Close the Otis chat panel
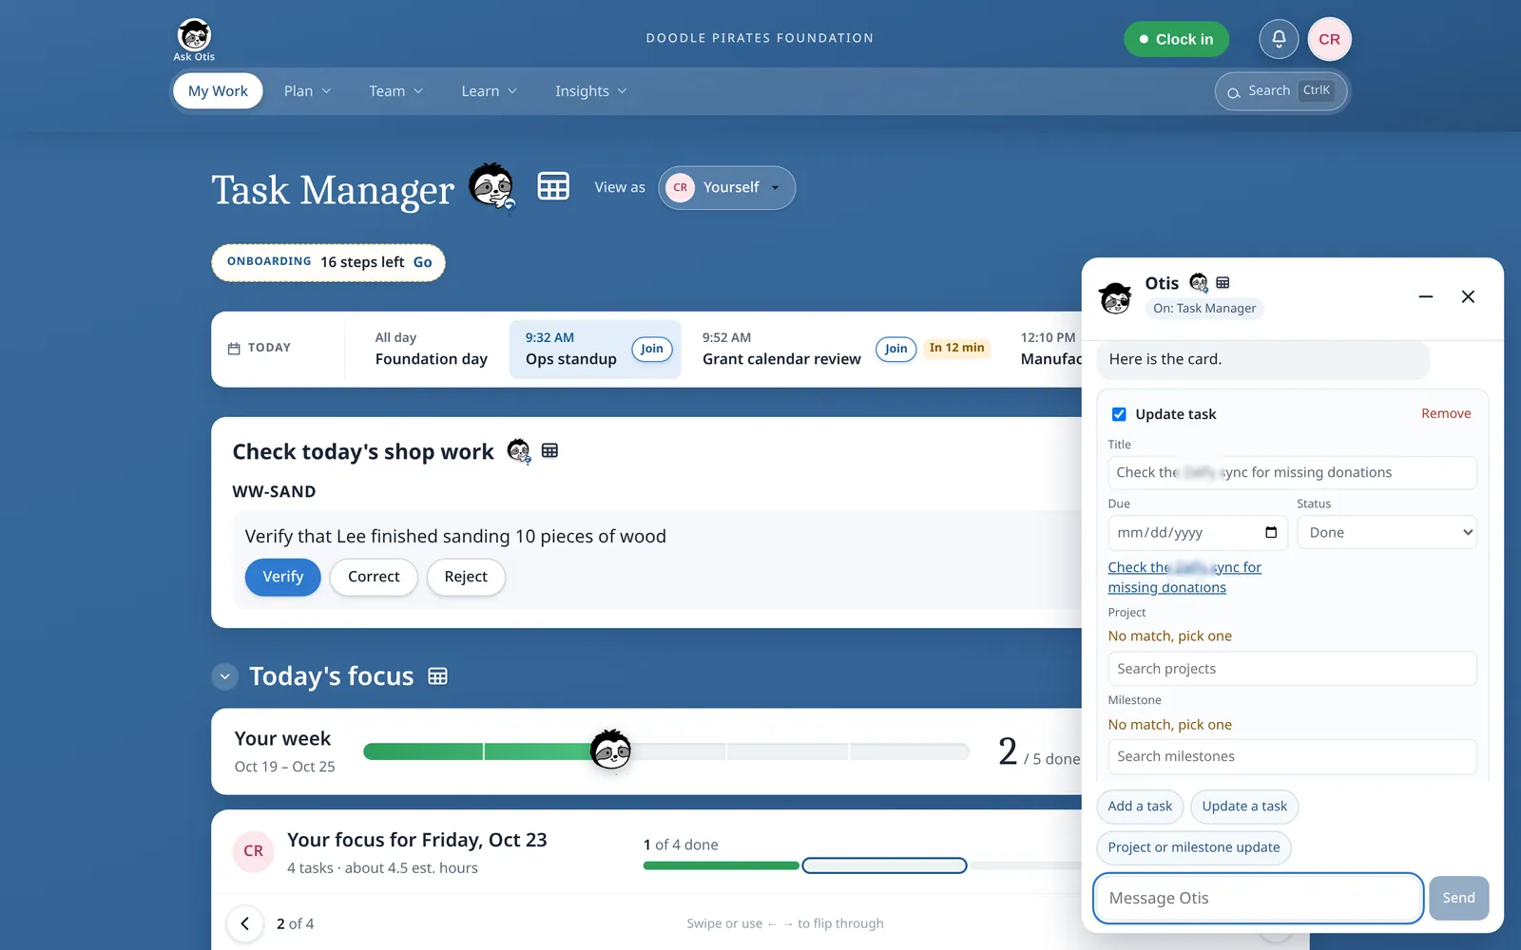1521x950 pixels. coord(1468,296)
